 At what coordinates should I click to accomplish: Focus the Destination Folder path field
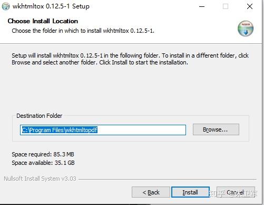(x=103, y=130)
